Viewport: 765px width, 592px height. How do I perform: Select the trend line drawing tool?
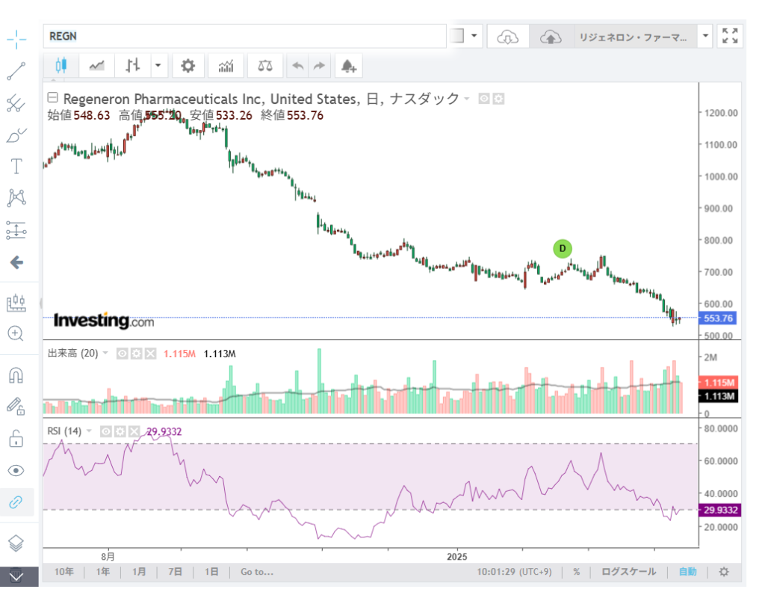point(16,71)
